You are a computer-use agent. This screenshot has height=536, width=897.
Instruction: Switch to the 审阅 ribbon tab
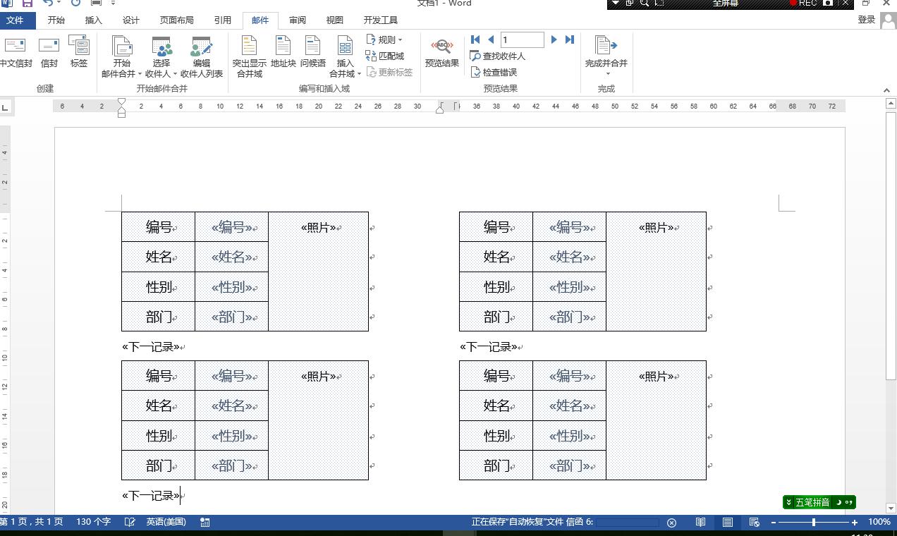(x=297, y=20)
